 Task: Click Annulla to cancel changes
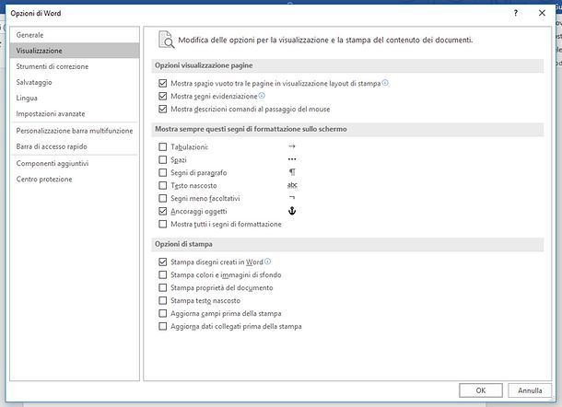530,390
